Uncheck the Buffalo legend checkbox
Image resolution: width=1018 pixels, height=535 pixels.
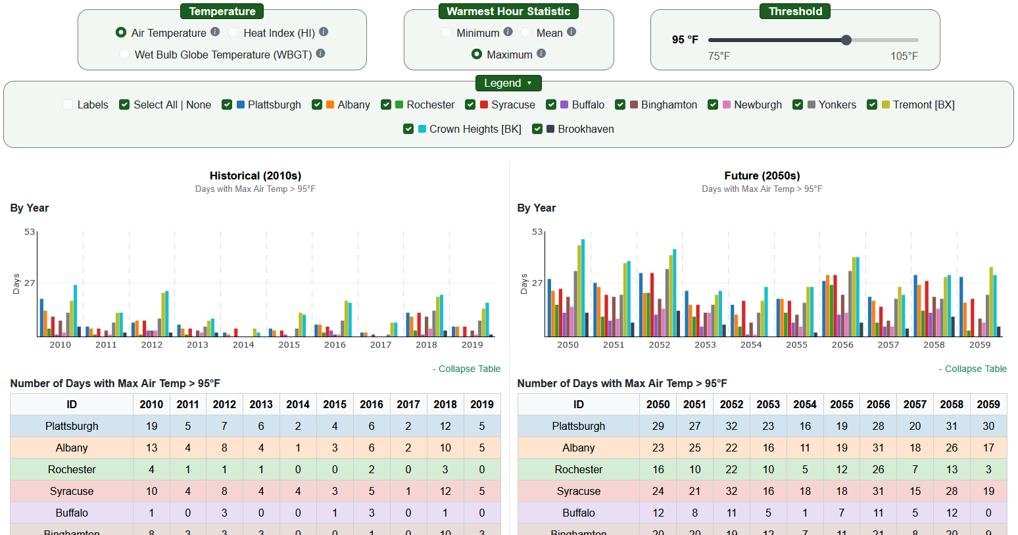(x=551, y=105)
